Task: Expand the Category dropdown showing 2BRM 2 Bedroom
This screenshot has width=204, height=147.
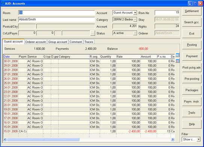Action: tap(135, 19)
